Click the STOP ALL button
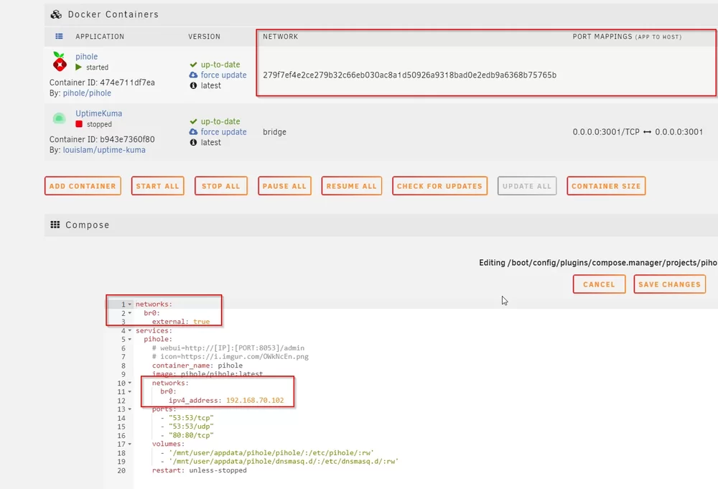Screen dimensions: 718x489 220,186
